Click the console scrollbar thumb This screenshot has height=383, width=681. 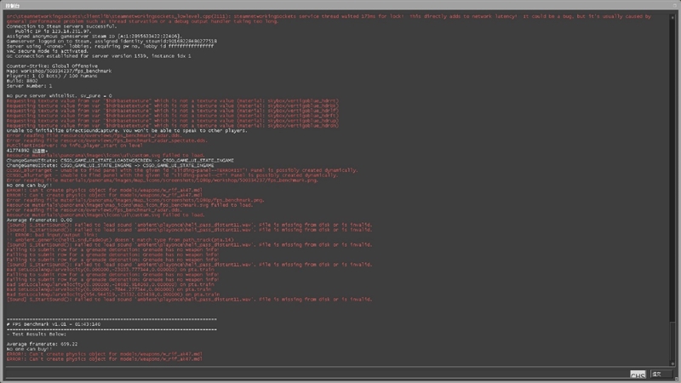point(672,341)
